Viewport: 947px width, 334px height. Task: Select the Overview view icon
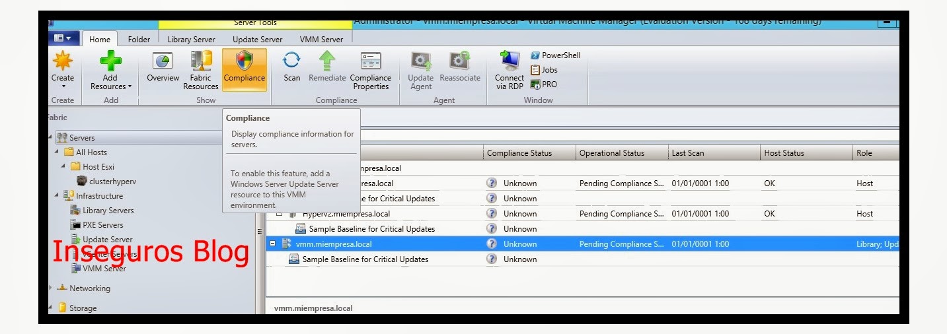[x=163, y=62]
